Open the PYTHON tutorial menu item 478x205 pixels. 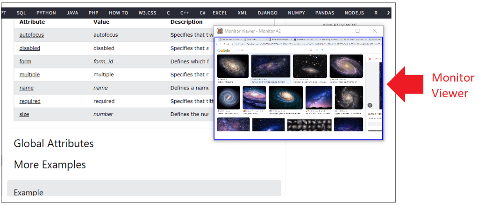(46, 13)
